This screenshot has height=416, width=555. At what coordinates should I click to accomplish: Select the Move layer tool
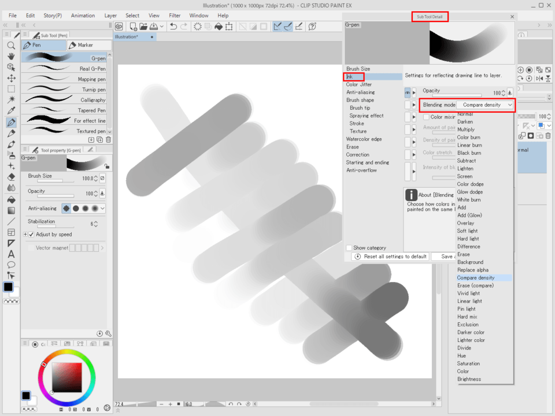point(11,78)
